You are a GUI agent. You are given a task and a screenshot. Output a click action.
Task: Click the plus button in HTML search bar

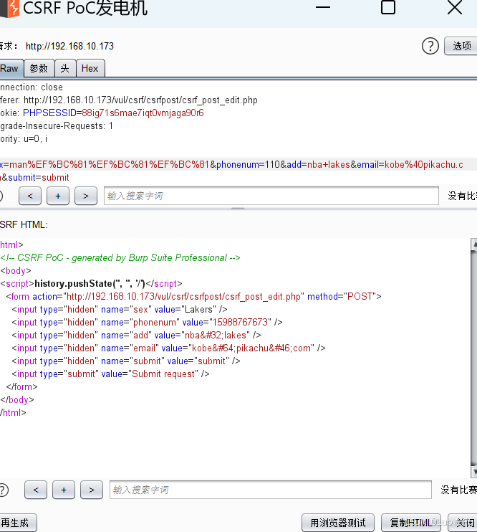pyautogui.click(x=64, y=490)
